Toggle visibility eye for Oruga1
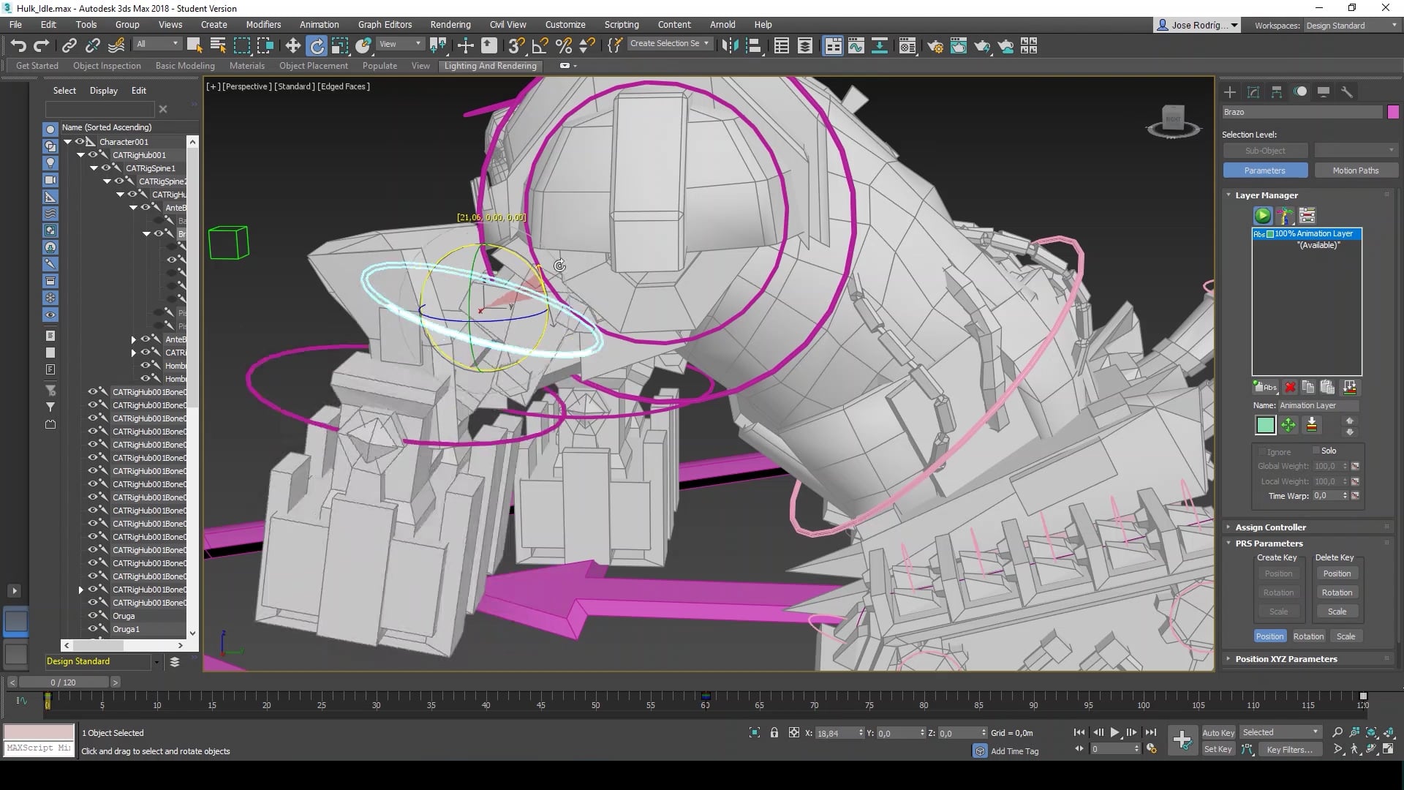1404x790 pixels. tap(93, 629)
